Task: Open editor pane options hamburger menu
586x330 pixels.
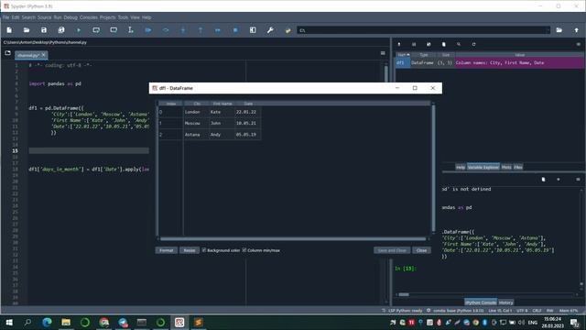Action: (383, 53)
